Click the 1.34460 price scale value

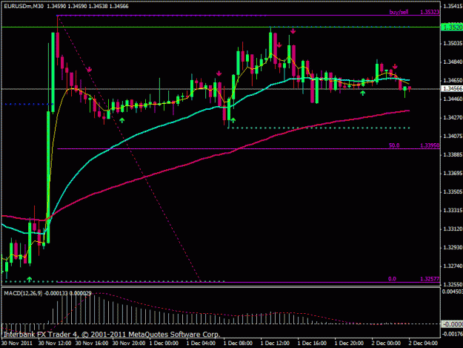[x=453, y=99]
